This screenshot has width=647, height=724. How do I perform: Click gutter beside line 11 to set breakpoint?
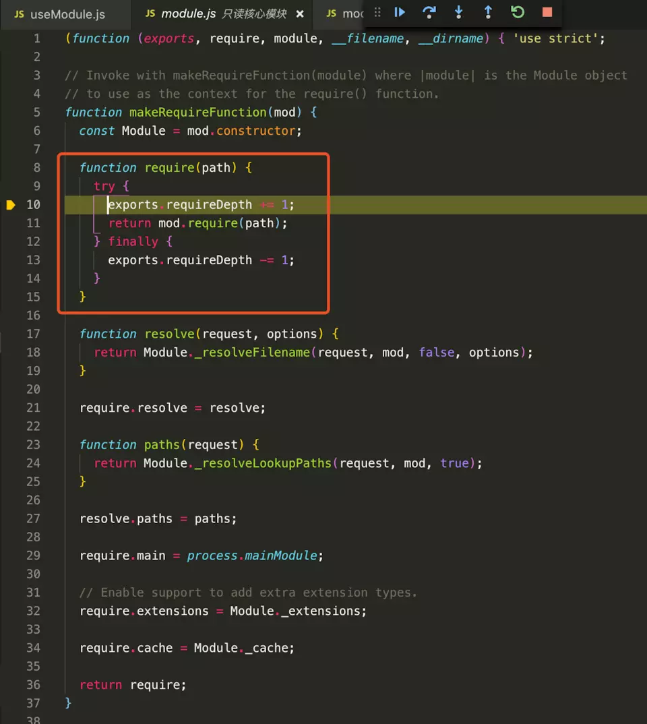coord(11,223)
